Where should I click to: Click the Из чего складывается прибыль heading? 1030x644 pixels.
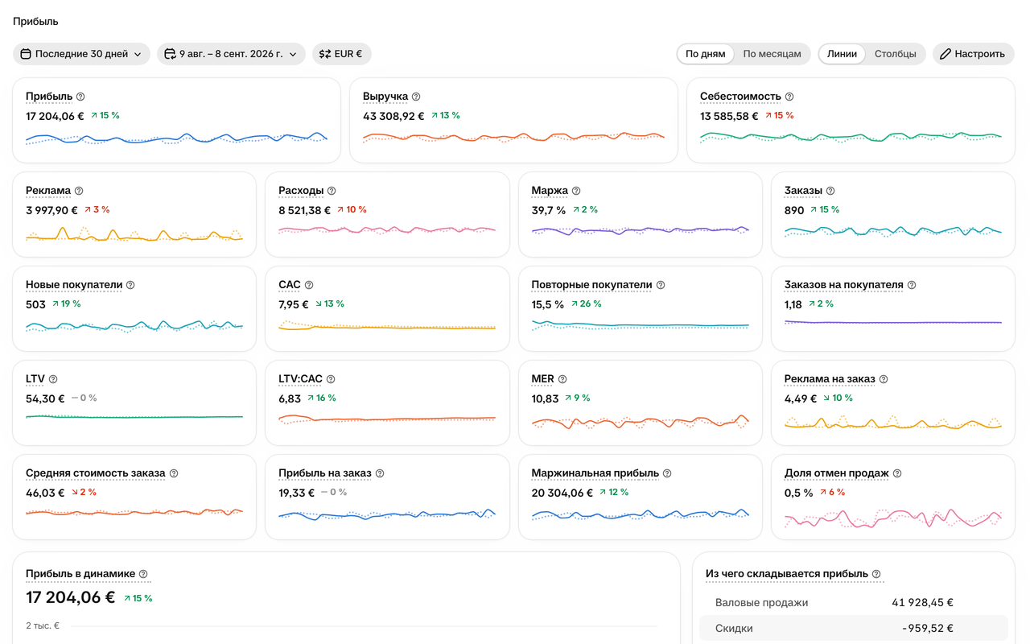[787, 574]
